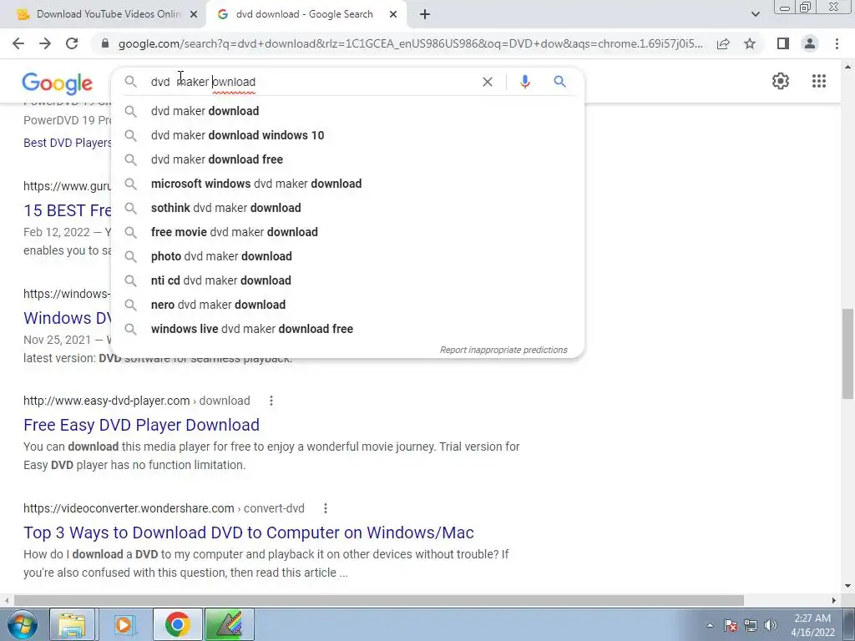Open Chrome's three-dot menu

click(837, 43)
